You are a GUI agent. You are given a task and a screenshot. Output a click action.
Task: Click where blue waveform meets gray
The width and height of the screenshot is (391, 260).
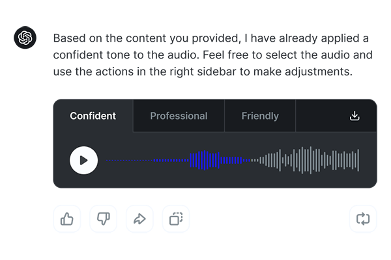pyautogui.click(x=250, y=160)
